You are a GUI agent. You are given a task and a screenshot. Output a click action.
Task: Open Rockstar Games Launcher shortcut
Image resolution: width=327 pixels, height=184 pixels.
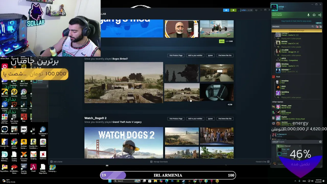coord(24,144)
